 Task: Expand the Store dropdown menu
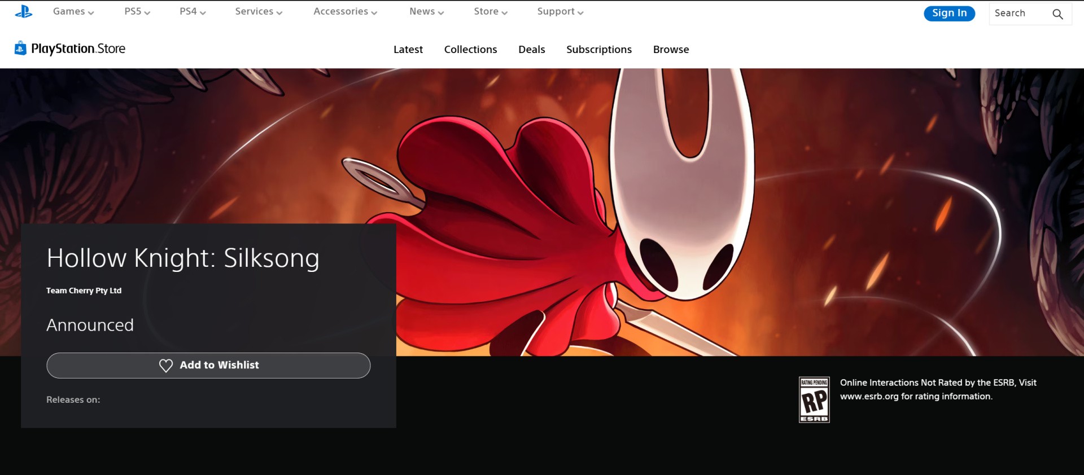(491, 11)
